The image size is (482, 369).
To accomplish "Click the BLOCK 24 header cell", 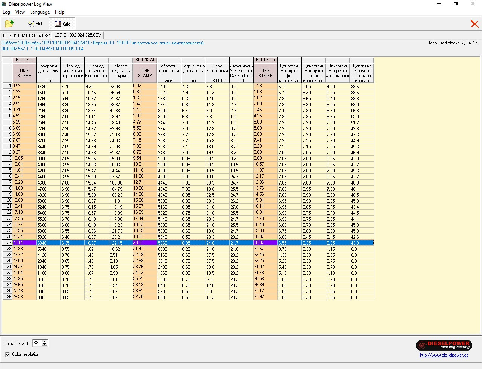I will coord(145,60).
